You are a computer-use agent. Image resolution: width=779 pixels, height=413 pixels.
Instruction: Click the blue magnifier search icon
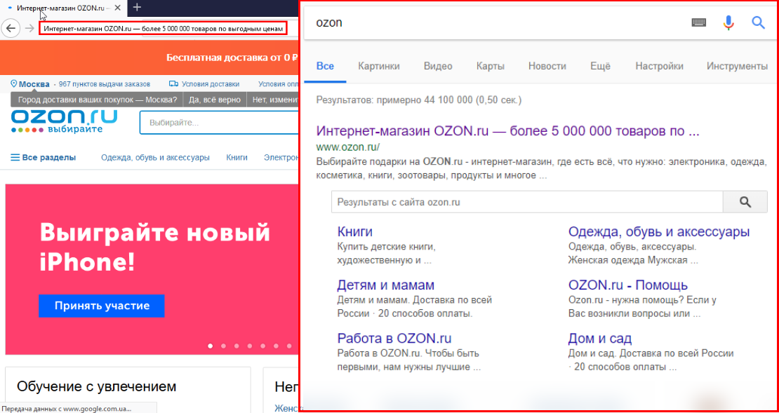click(758, 23)
